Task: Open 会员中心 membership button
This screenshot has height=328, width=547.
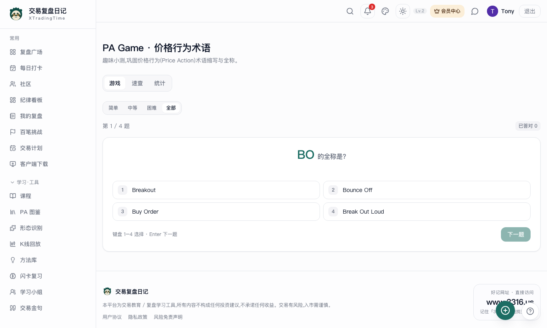Action: pyautogui.click(x=447, y=11)
